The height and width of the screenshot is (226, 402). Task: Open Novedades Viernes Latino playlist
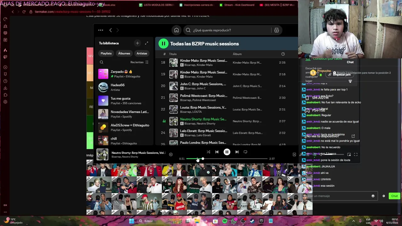pos(124,114)
